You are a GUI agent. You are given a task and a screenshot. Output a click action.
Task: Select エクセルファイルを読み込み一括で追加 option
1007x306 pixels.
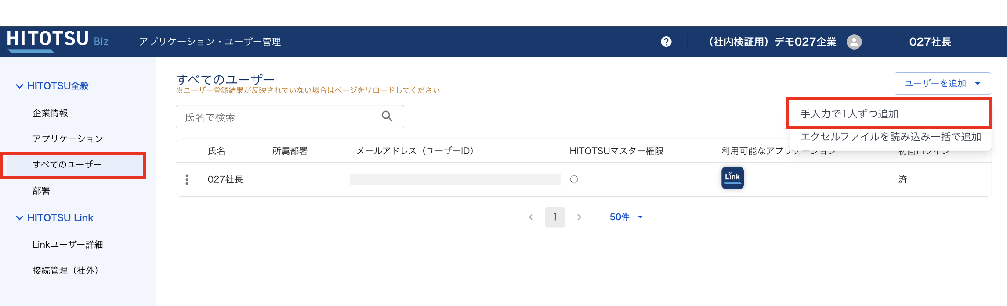[x=891, y=137]
